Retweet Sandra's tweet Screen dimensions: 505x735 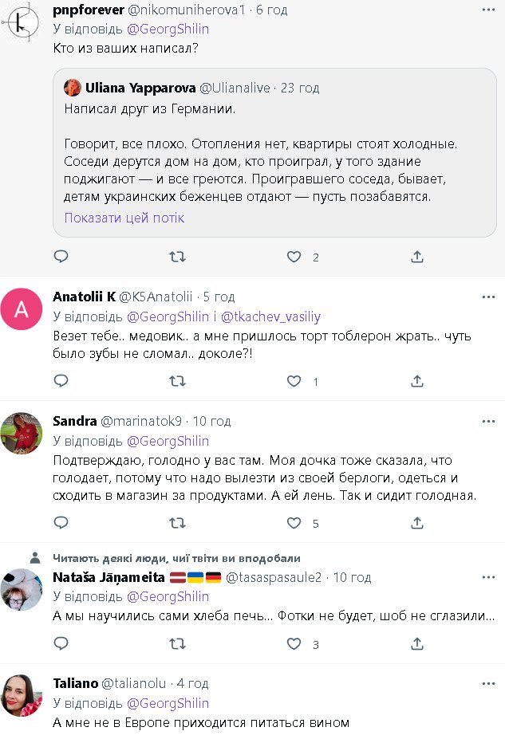pyautogui.click(x=179, y=524)
